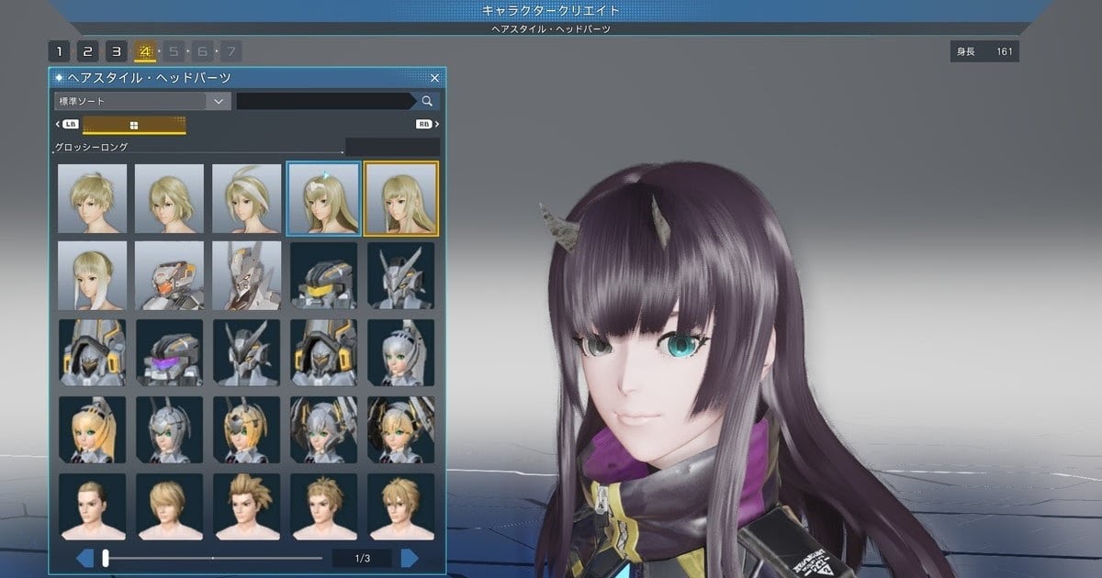The width and height of the screenshot is (1102, 578).
Task: Select the tall spiky upswept male hairstyle
Action: click(x=247, y=506)
